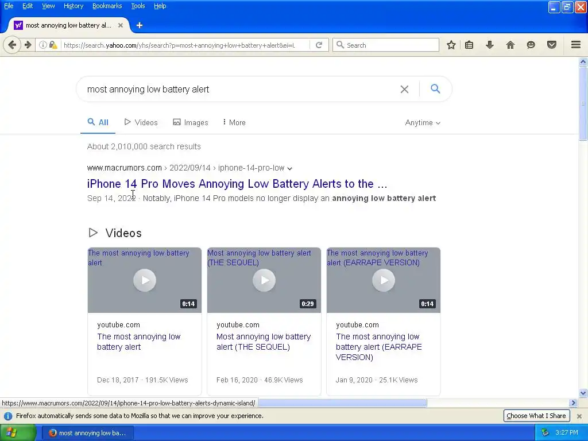Select Firefox taskbar button
The height and width of the screenshot is (441, 588).
(x=87, y=433)
